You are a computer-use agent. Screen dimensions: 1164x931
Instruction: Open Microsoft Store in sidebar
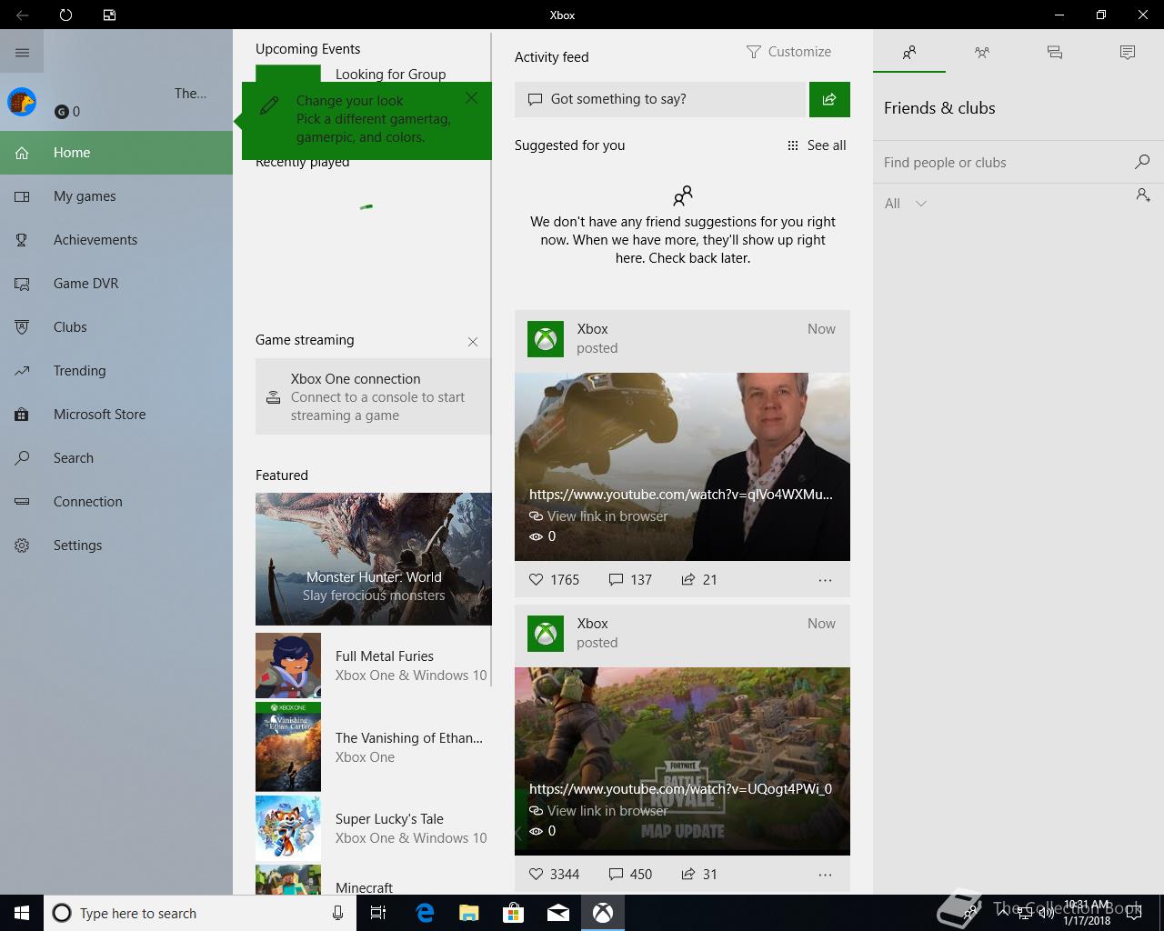pos(116,415)
